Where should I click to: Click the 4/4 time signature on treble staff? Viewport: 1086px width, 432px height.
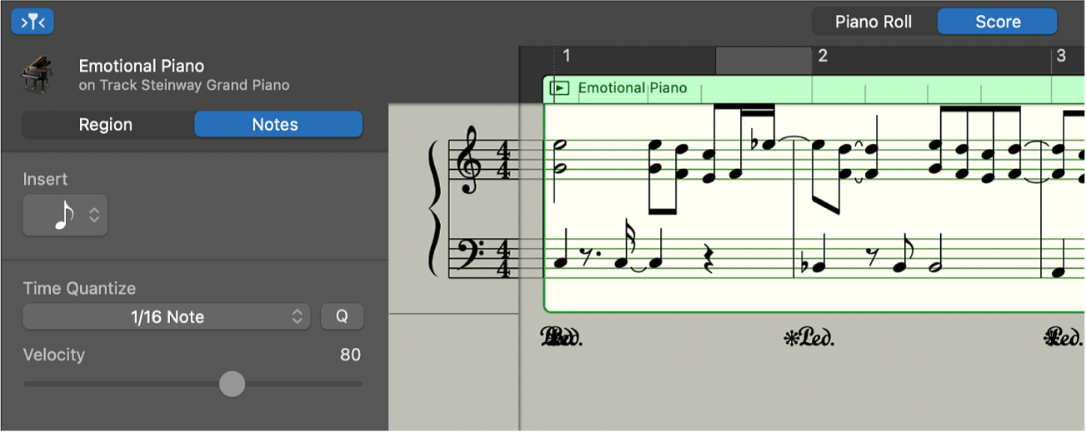[x=503, y=163]
